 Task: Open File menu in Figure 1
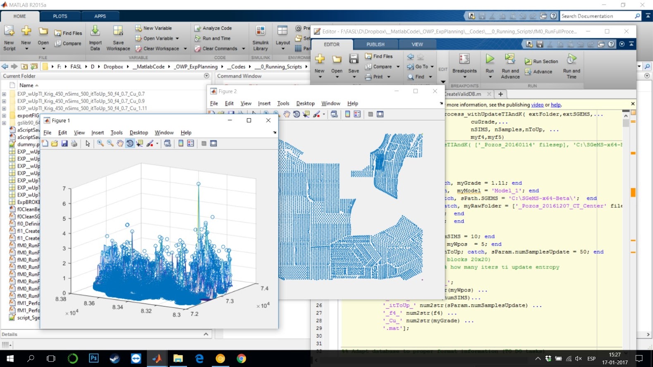coord(48,133)
